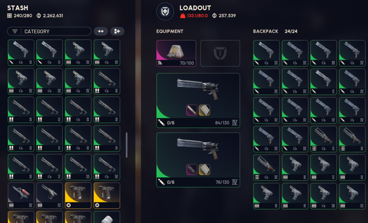Click the EQUIPMENT section label

tap(170, 31)
